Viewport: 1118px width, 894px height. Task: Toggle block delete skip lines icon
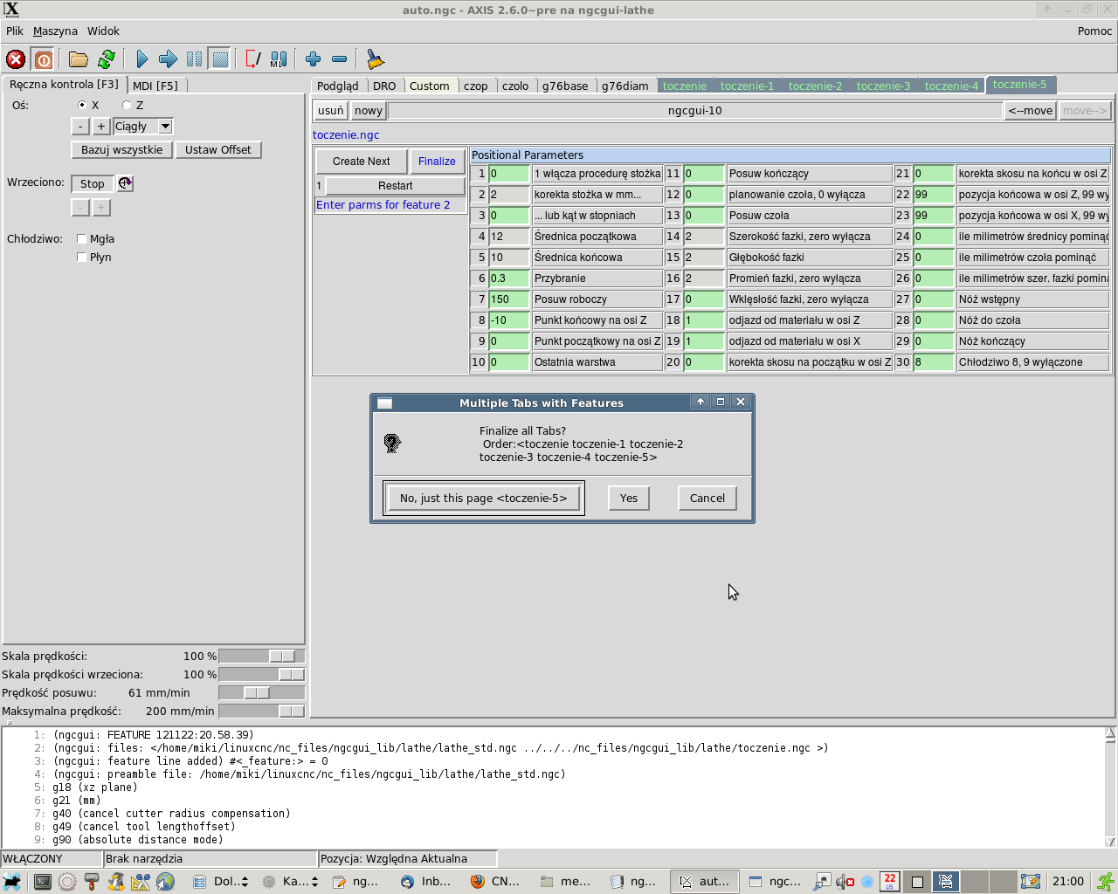tap(253, 59)
